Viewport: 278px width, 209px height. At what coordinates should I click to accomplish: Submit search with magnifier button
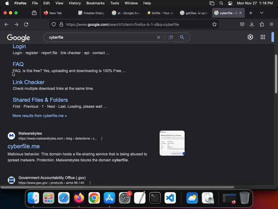pyautogui.click(x=182, y=37)
